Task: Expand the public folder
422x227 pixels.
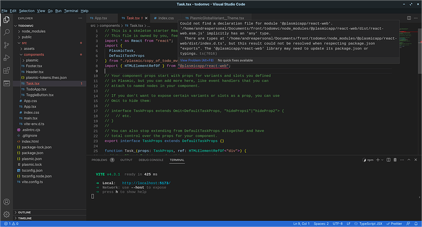Action: tap(50, 37)
